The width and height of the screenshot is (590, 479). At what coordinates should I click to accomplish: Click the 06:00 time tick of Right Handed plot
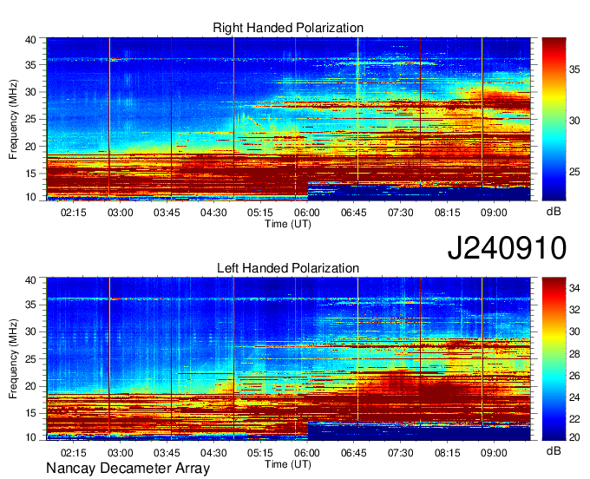click(x=307, y=213)
